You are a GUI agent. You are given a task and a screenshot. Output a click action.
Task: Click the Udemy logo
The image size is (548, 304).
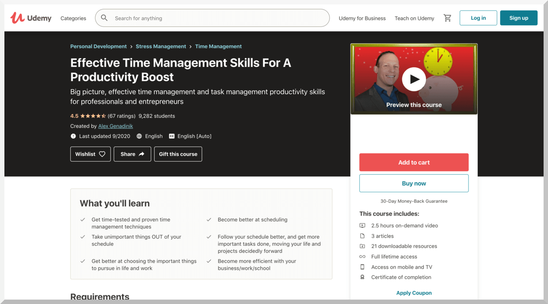click(x=31, y=18)
